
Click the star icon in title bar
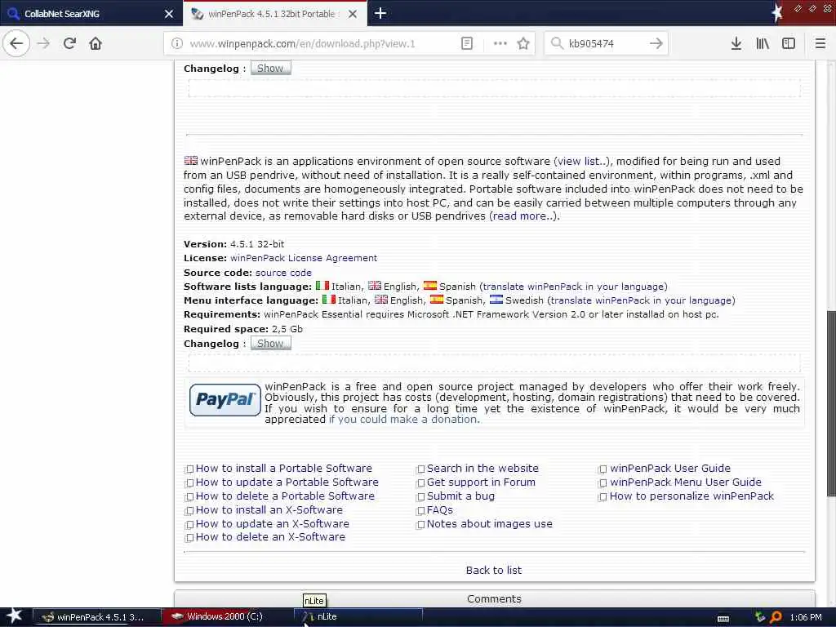pyautogui.click(x=777, y=13)
